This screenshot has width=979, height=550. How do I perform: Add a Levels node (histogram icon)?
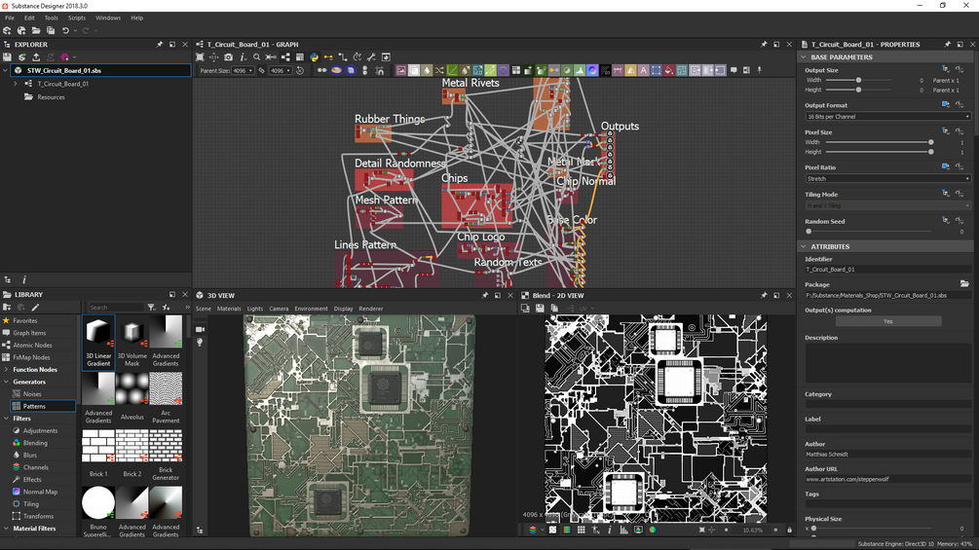point(580,70)
